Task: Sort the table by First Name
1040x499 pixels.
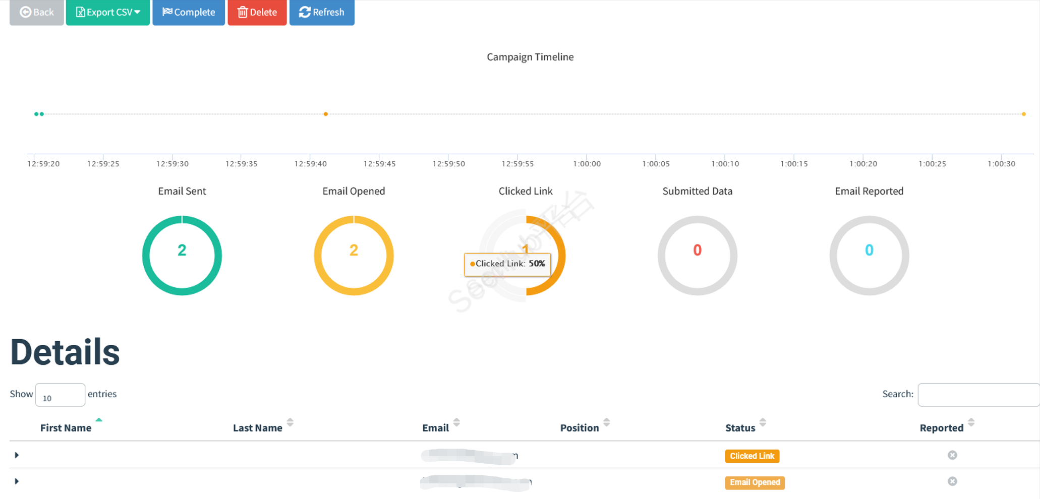Action: (66, 427)
